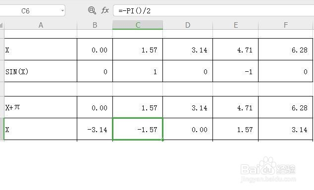Image resolution: width=314 pixels, height=190 pixels.
Task: Select column B header
Action: tap(95, 25)
